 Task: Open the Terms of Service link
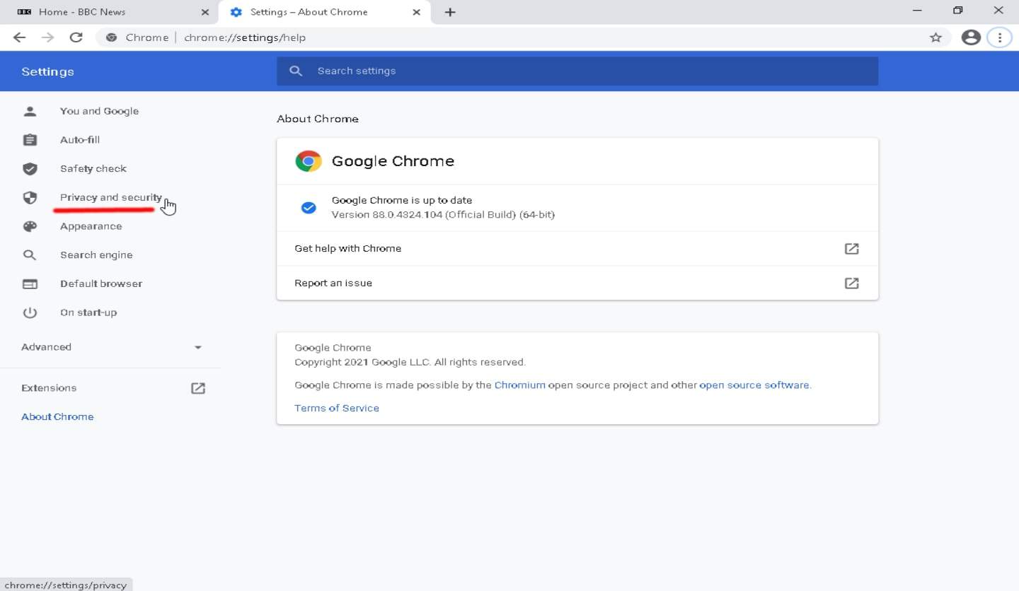pyautogui.click(x=337, y=408)
